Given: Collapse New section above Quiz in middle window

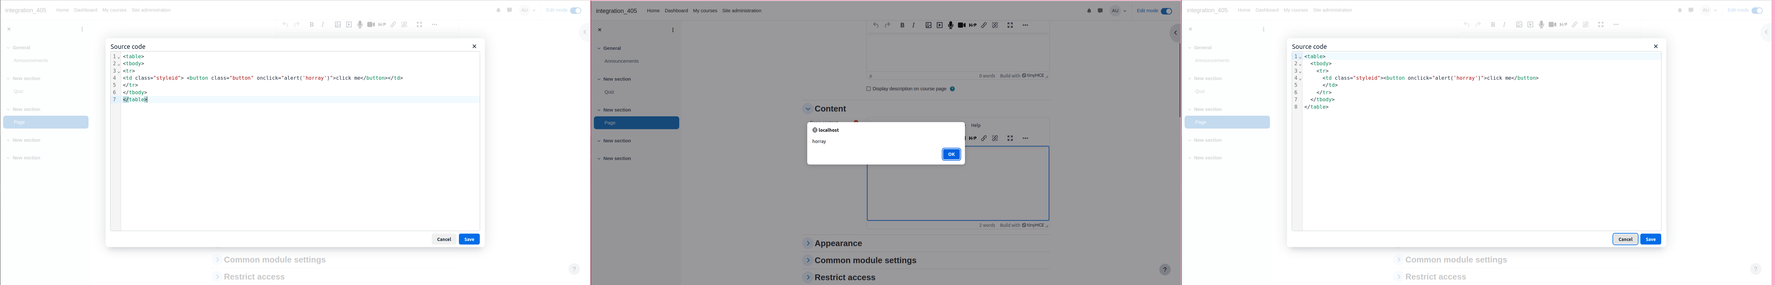Looking at the screenshot, I should 599,80.
